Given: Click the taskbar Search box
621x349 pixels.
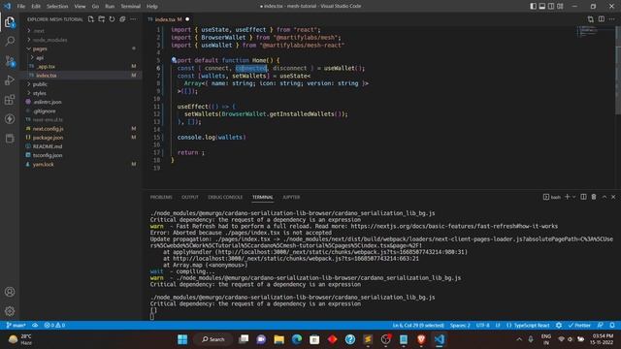Looking at the screenshot, I should tap(213, 339).
